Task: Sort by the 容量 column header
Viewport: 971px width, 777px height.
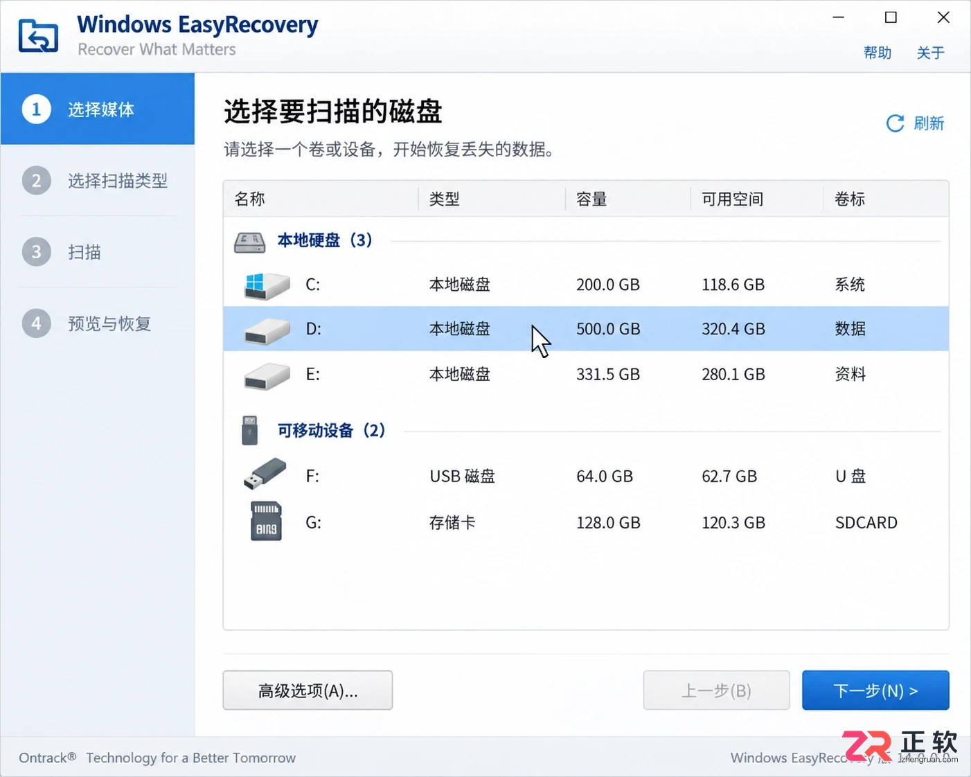Action: (x=628, y=199)
